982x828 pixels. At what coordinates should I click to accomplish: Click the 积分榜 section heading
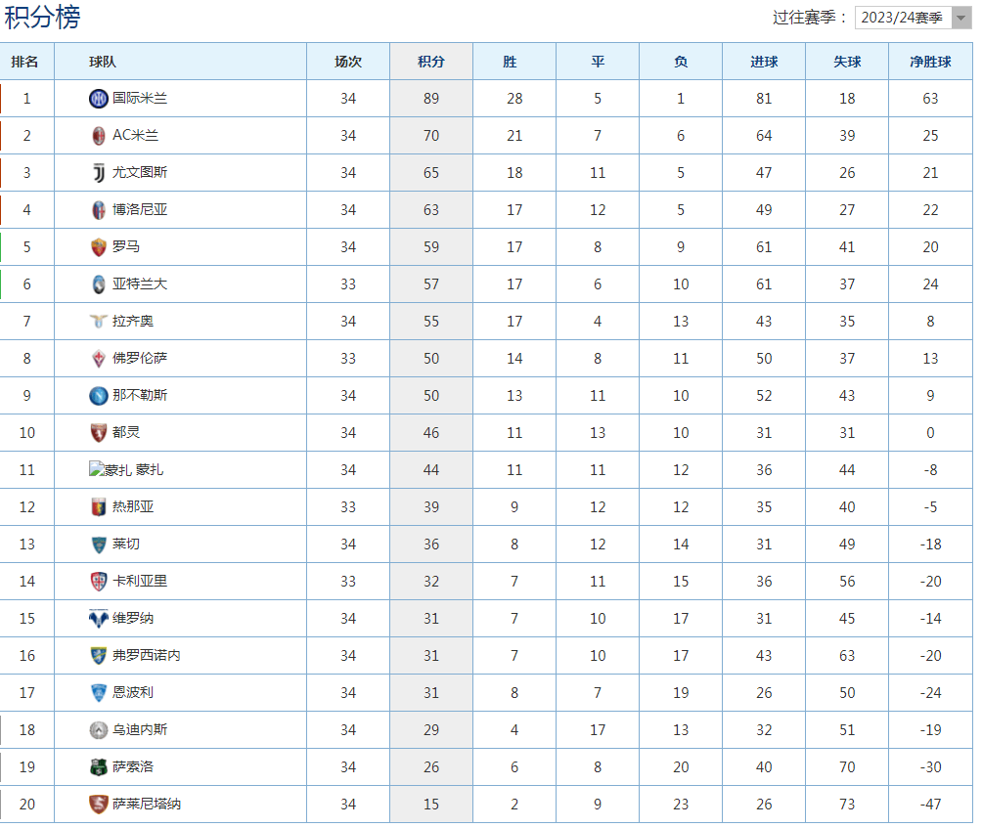(43, 18)
